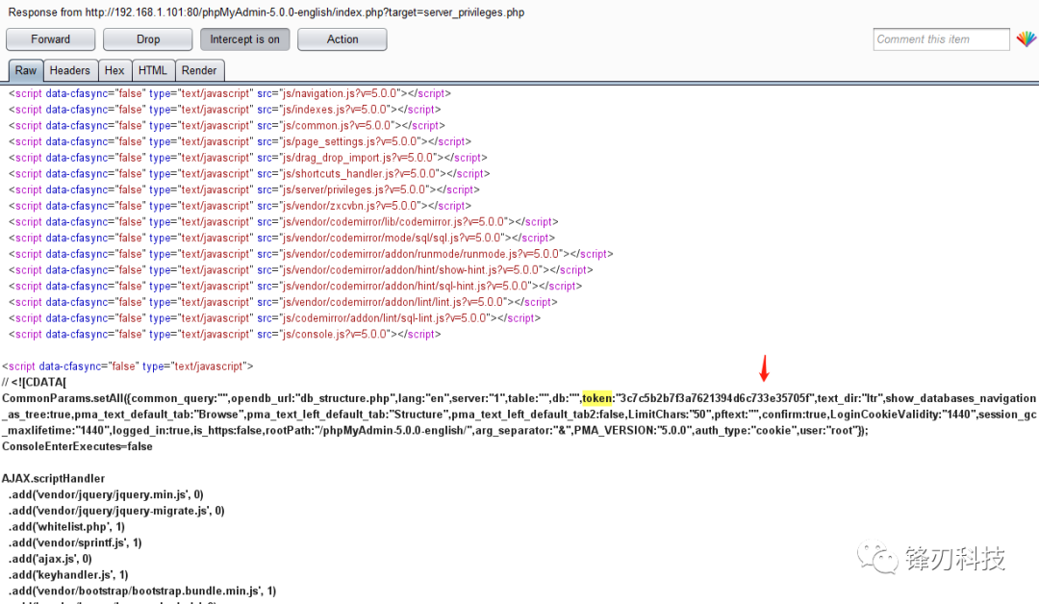Click the js/vendor/zxcvbn.js script line
This screenshot has height=604, width=1039.
point(240,205)
